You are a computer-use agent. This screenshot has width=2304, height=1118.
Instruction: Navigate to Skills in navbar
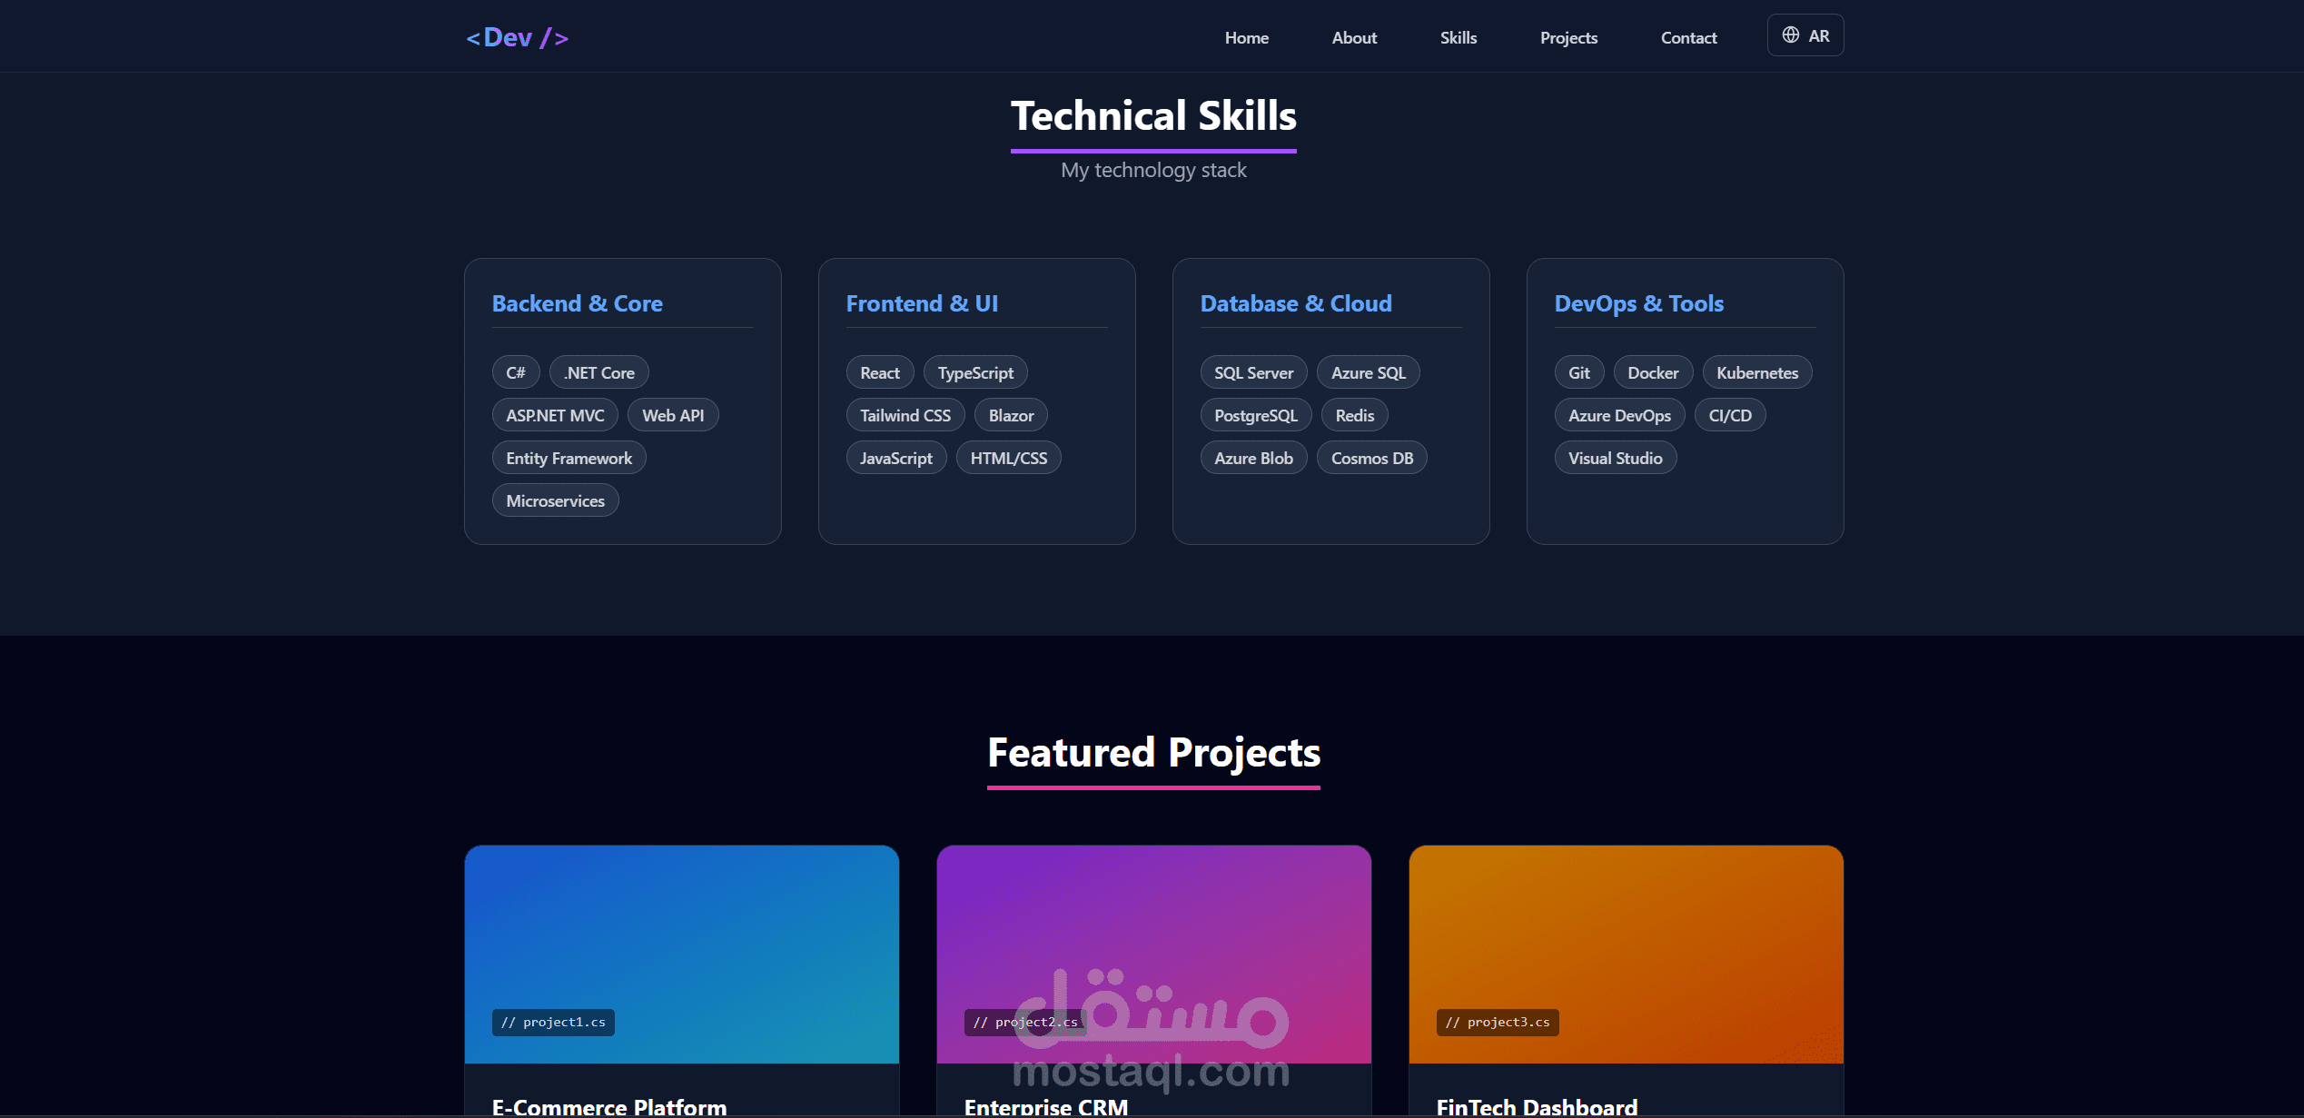pos(1458,38)
